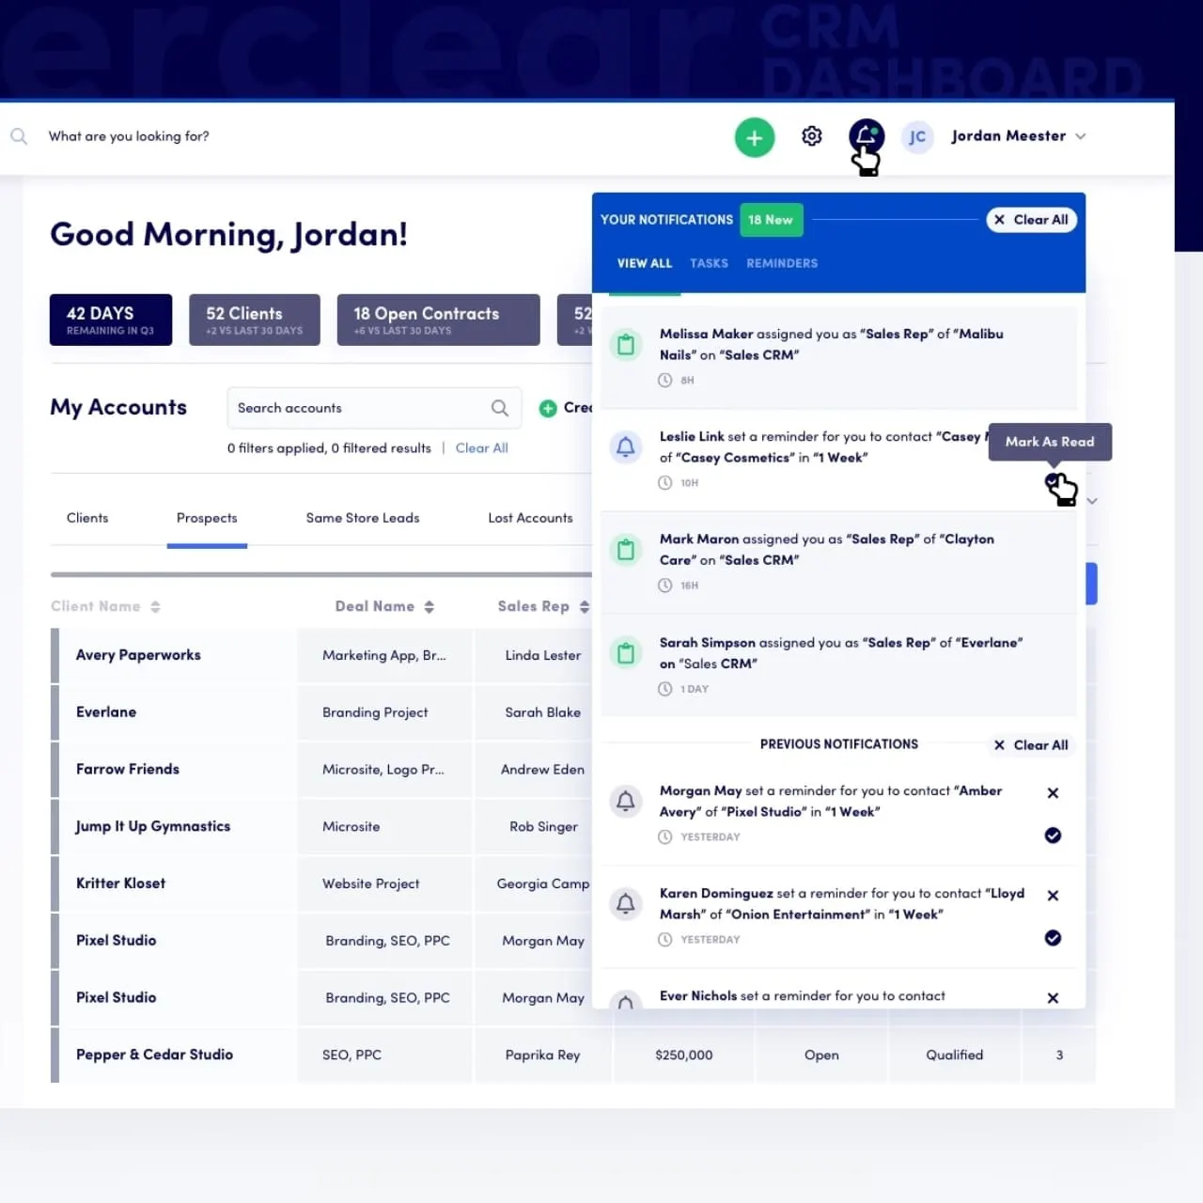The image size is (1203, 1203).
Task: Clear all new notifications
Action: coord(1031,219)
